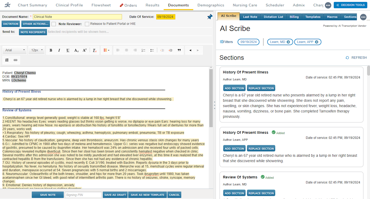Select the superscript formatting icon

click(84, 50)
